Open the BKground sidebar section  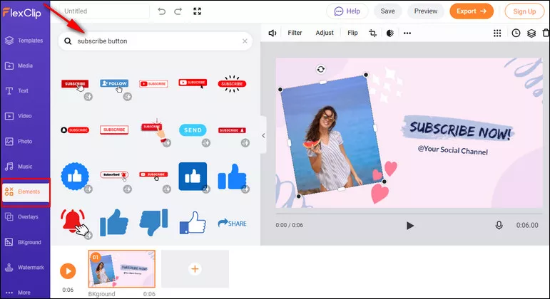23,242
